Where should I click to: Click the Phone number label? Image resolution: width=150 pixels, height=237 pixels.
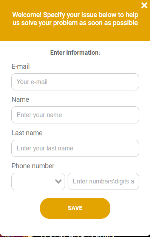[x=33, y=166]
